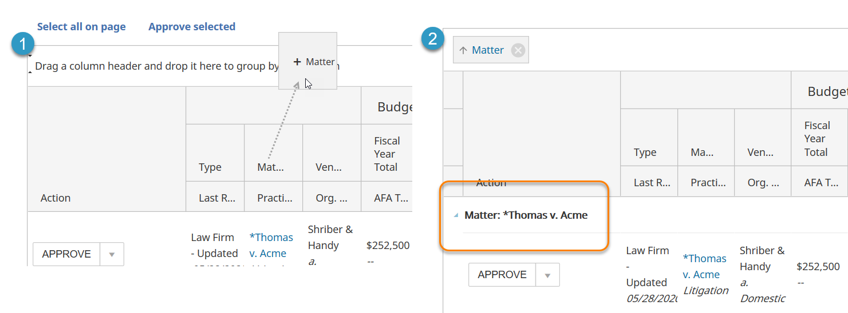Click the 'Type' column header in the step 1 grid
Screen dimensions: 848x313
(210, 167)
